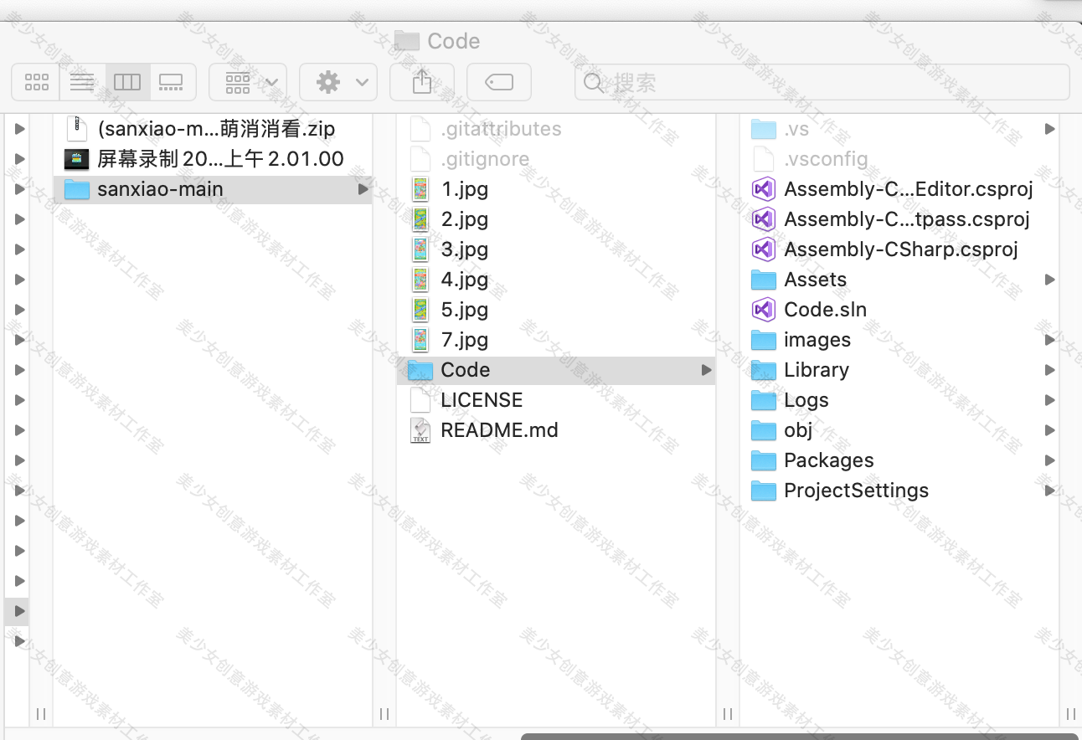Select the .gitattributes file
Screen dimensions: 1082x740
tap(556, 129)
